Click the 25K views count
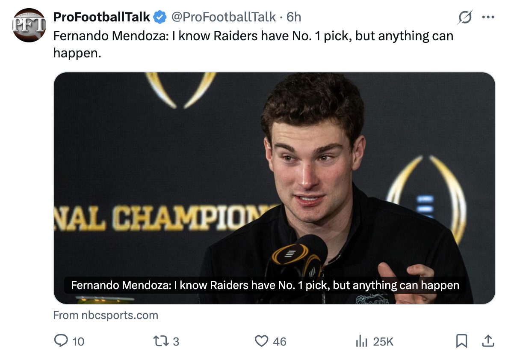 [x=383, y=341]
